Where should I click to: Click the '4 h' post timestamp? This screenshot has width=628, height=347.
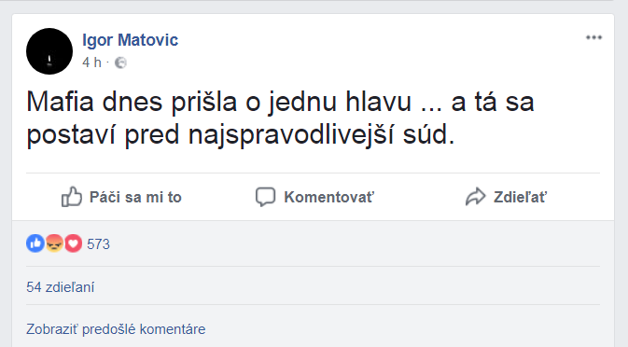coord(91,62)
